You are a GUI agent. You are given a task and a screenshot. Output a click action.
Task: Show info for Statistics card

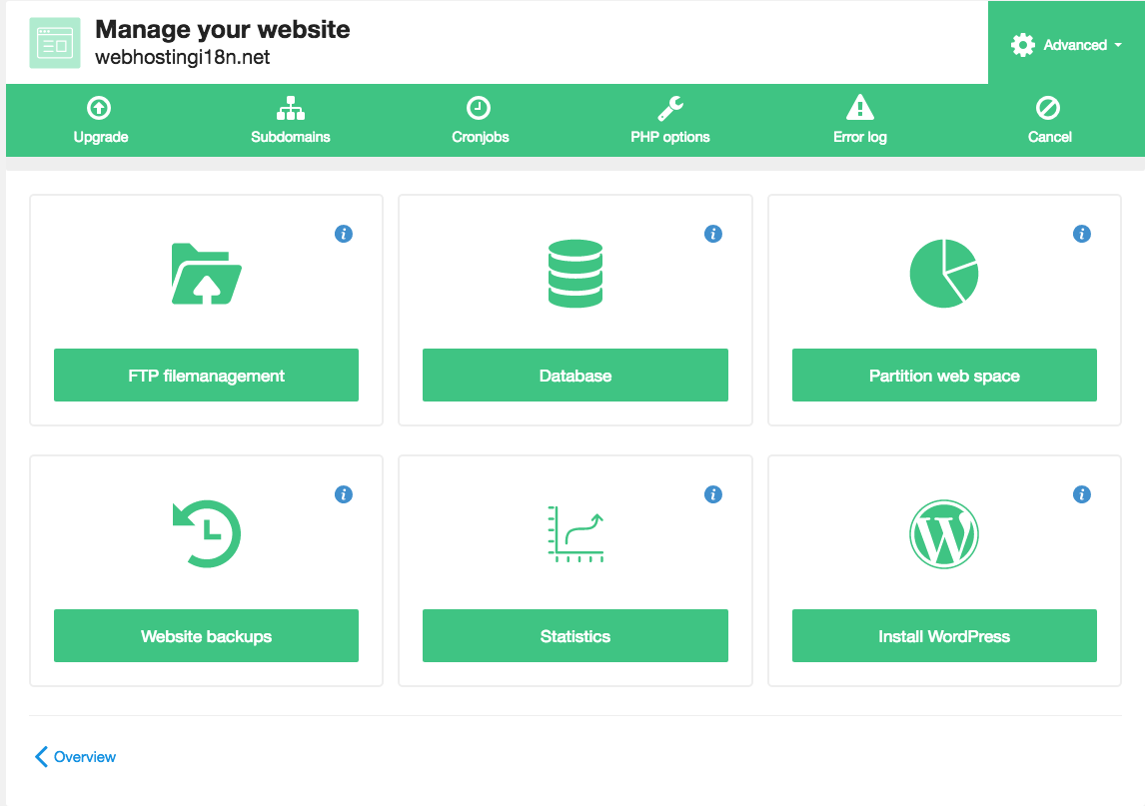(x=713, y=494)
